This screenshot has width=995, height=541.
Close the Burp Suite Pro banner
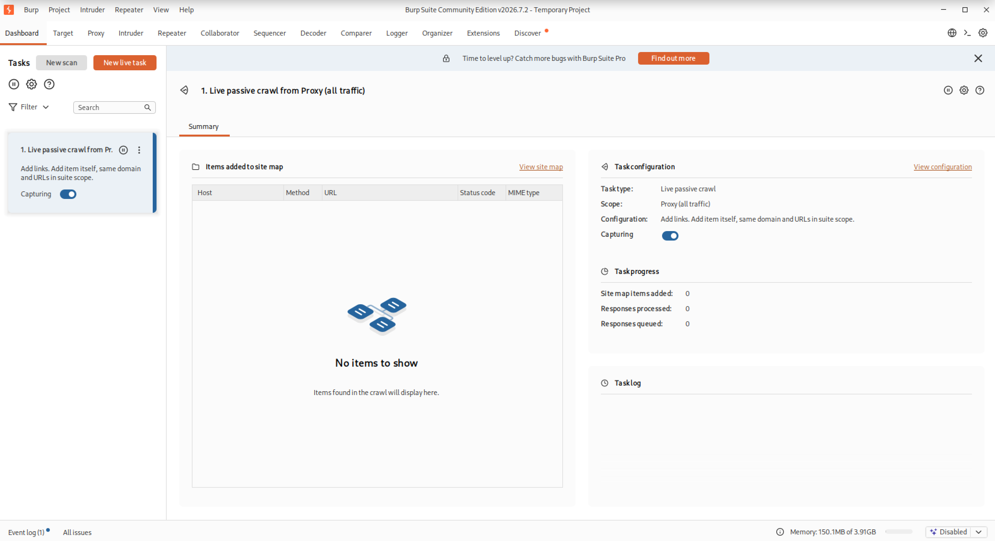click(978, 58)
